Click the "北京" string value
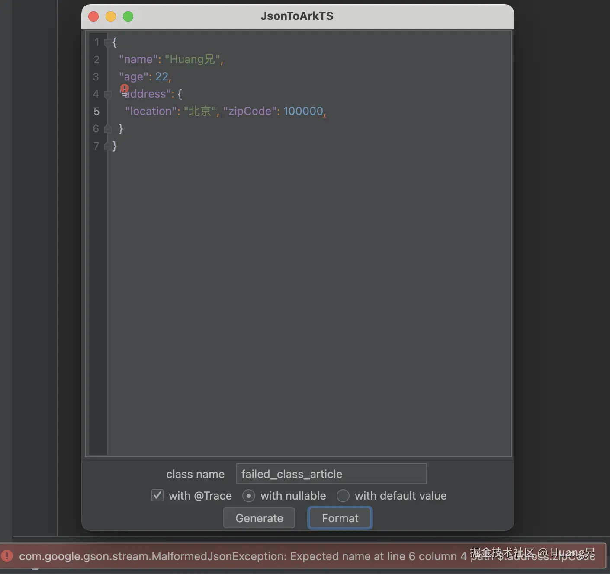 tap(200, 111)
